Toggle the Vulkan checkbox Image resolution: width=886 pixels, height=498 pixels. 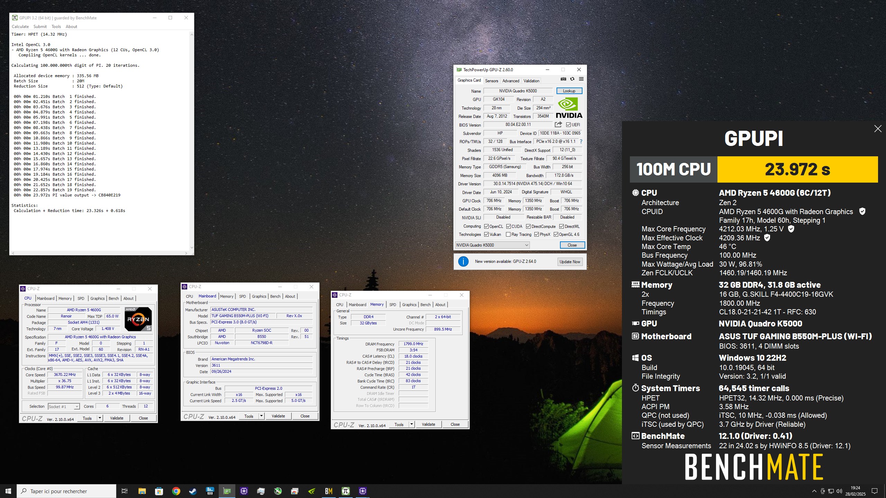[487, 234]
